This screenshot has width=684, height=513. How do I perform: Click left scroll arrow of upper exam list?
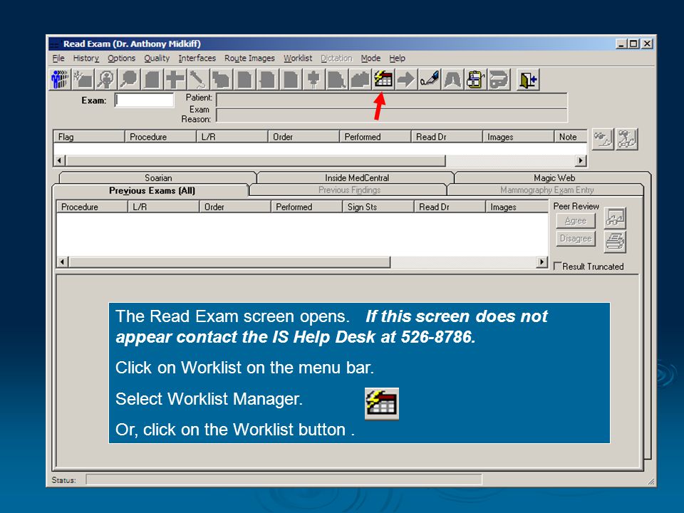click(x=59, y=160)
